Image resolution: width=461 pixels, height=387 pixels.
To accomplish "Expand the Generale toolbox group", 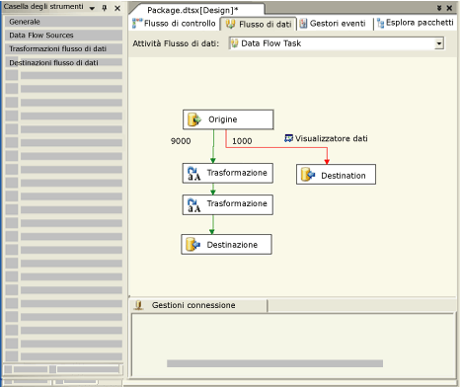I will point(63,22).
